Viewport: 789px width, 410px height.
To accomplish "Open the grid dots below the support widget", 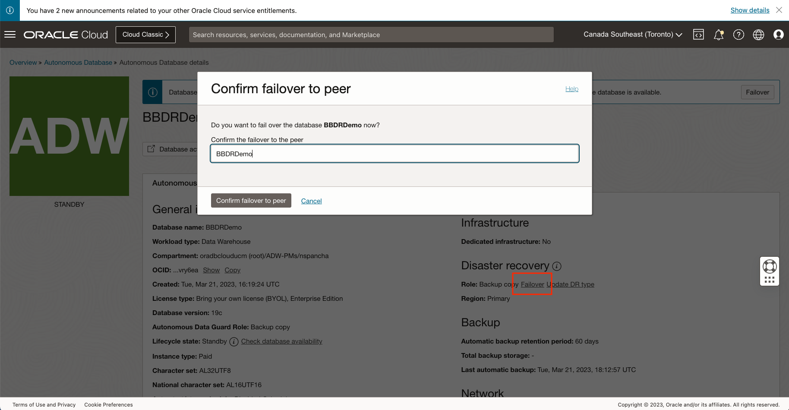I will coord(770,280).
